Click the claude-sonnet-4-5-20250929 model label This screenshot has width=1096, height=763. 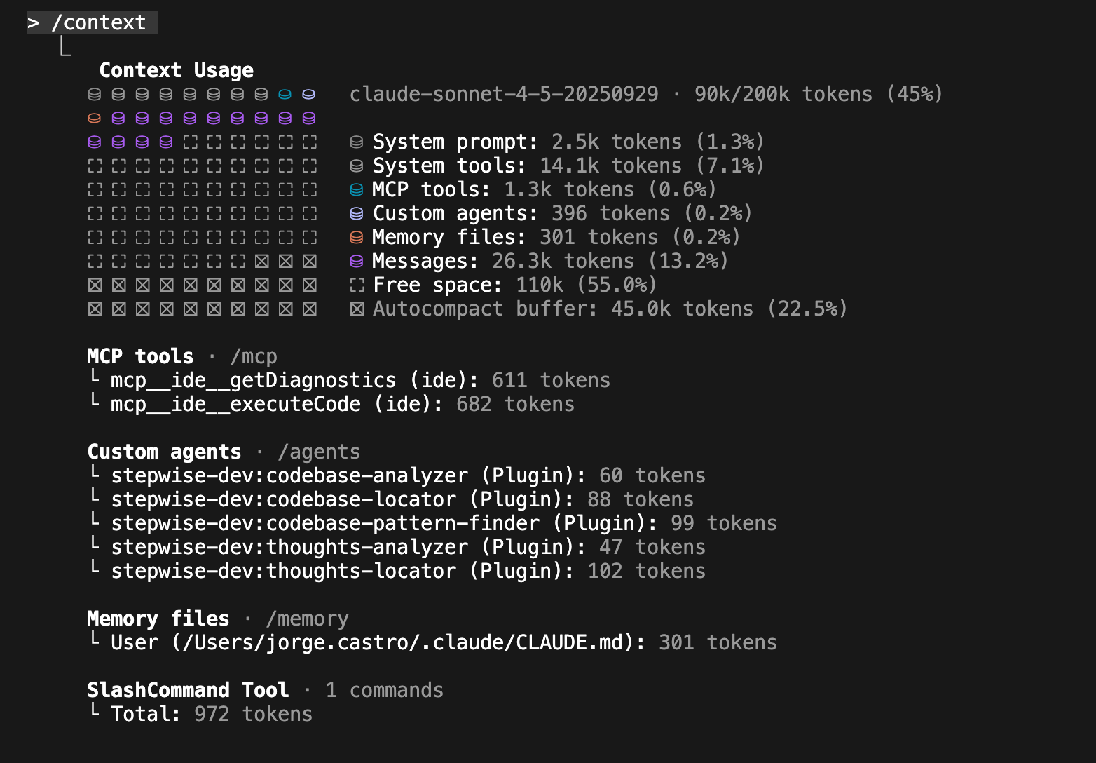click(x=504, y=94)
